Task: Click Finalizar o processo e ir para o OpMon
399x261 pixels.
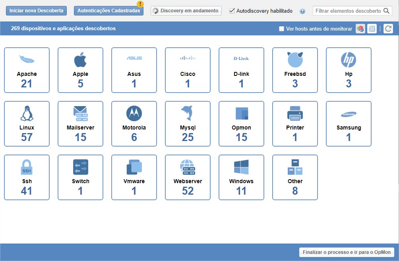Action: 346,252
